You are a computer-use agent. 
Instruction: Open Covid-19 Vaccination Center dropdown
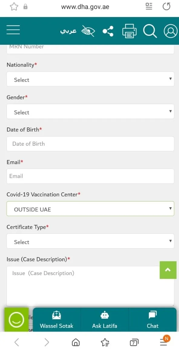(90, 209)
